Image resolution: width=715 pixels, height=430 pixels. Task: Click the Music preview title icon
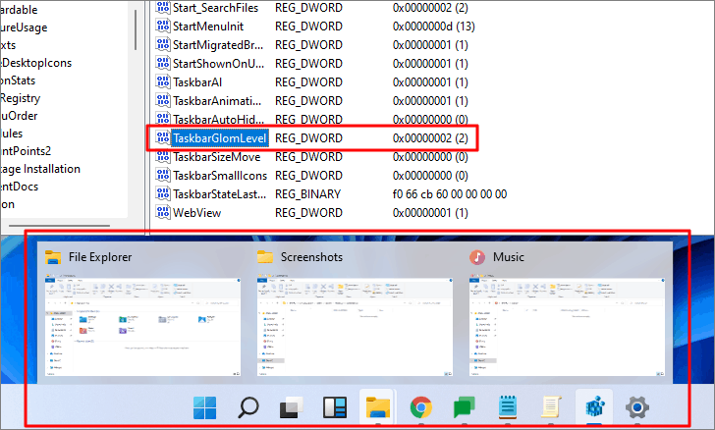pos(477,257)
